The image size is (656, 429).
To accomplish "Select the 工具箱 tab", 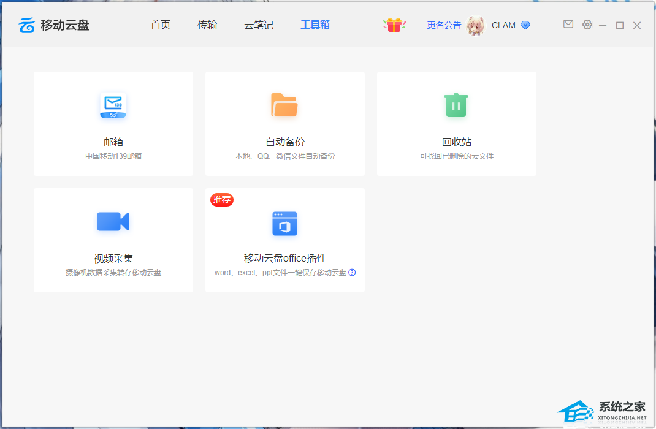I will 315,25.
